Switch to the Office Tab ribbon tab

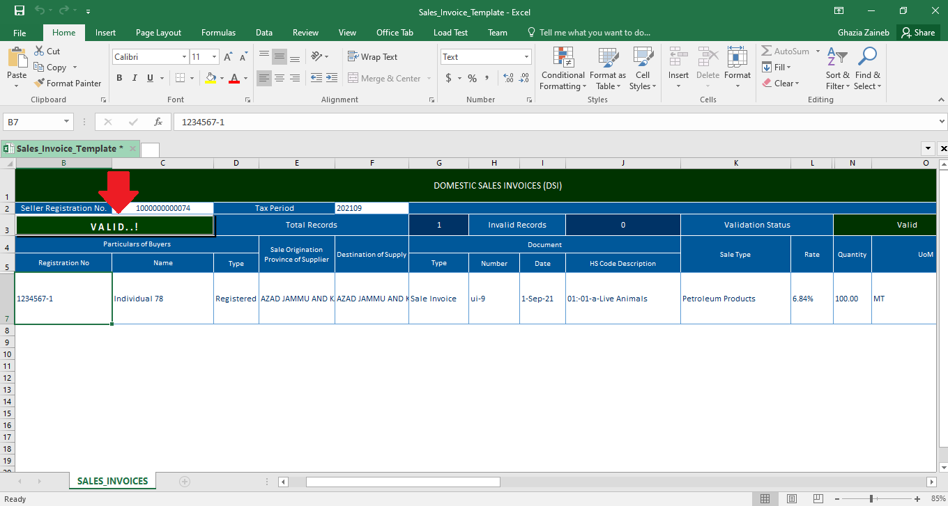(x=395, y=33)
